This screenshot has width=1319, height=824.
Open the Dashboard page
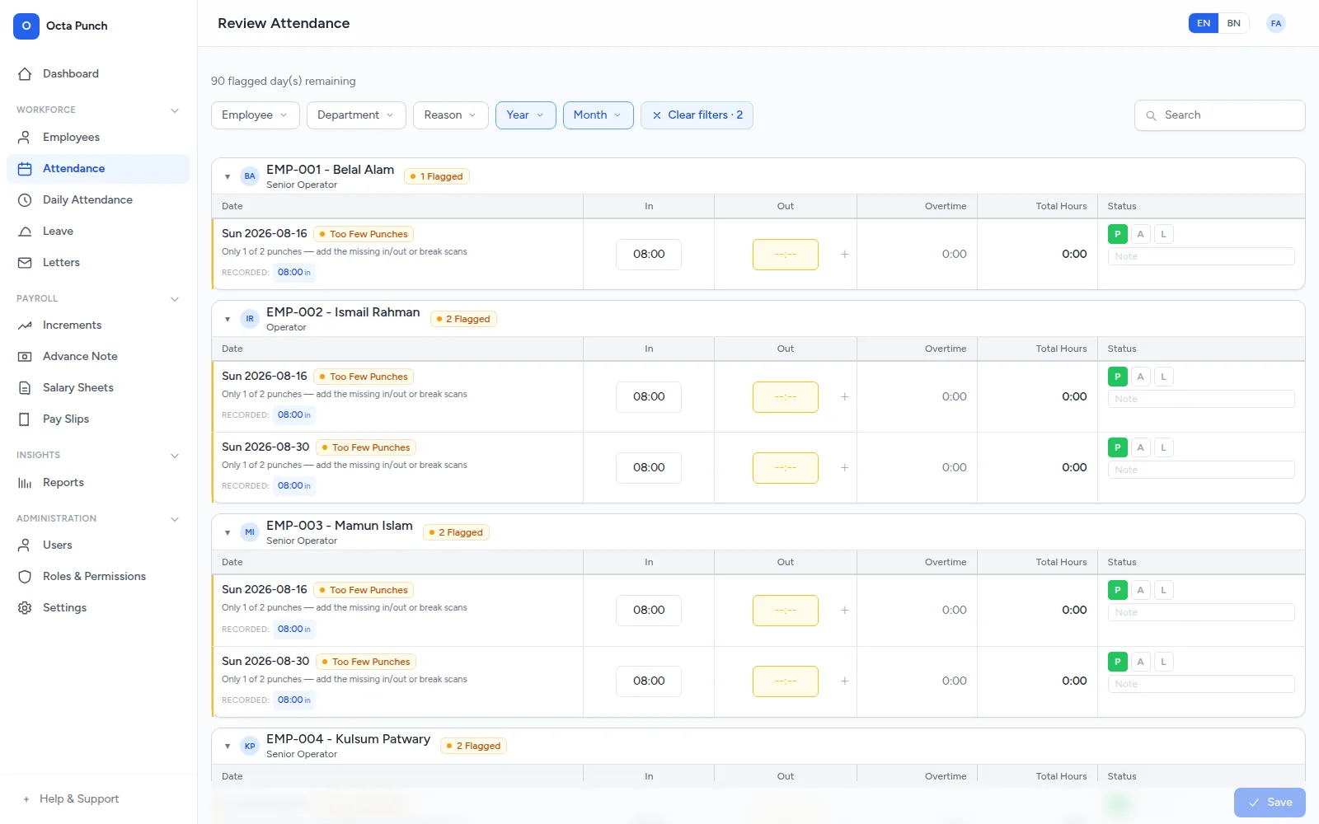(x=98, y=73)
